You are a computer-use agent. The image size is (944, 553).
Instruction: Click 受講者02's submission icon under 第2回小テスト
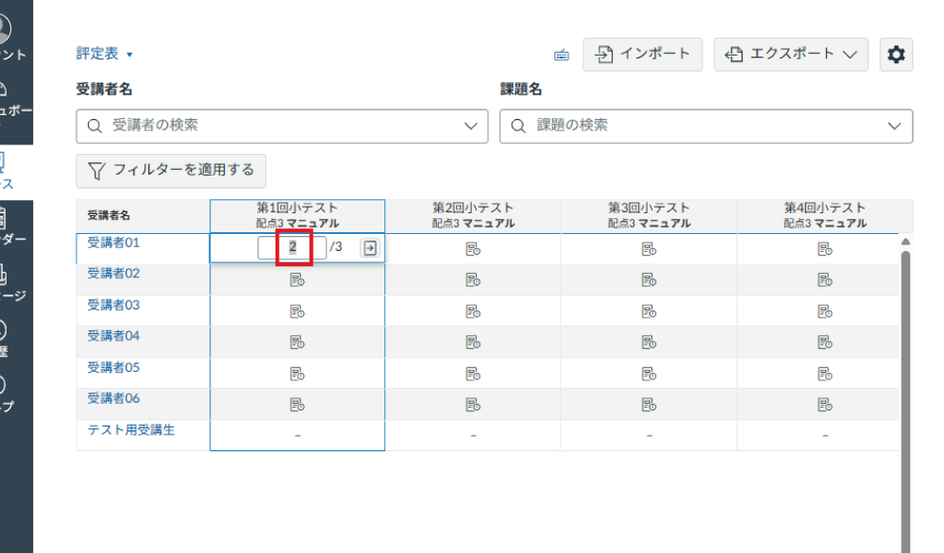click(x=473, y=278)
